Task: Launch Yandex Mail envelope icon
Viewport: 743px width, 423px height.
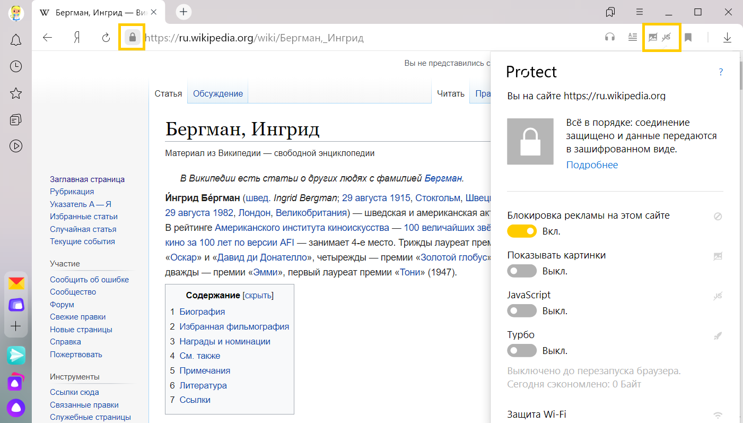Action: (16, 283)
